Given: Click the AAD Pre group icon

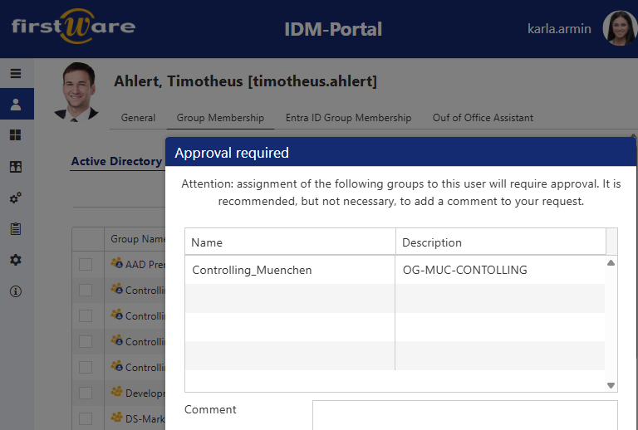Looking at the screenshot, I should 117,263.
